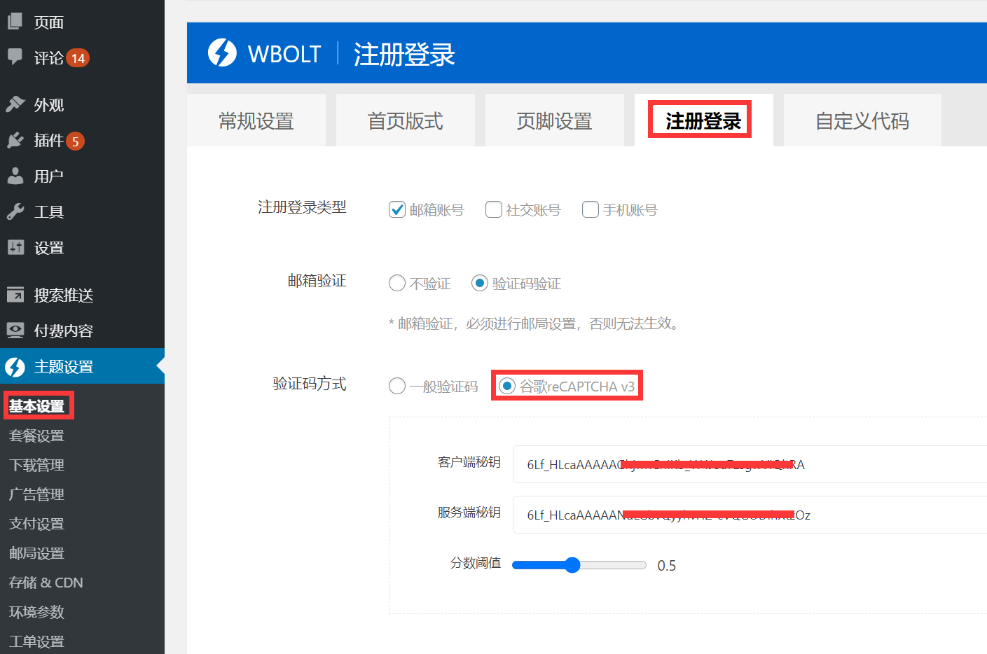987x654 pixels.
Task: Choose the 一般验证码 option
Action: pyautogui.click(x=397, y=385)
